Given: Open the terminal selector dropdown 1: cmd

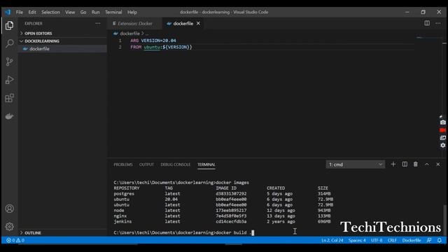Looking at the screenshot, I should [x=356, y=164].
